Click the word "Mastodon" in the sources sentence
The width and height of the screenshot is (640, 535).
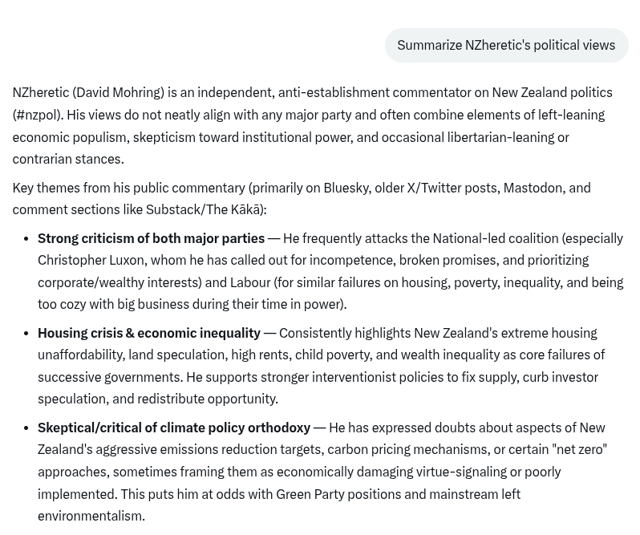coord(533,188)
